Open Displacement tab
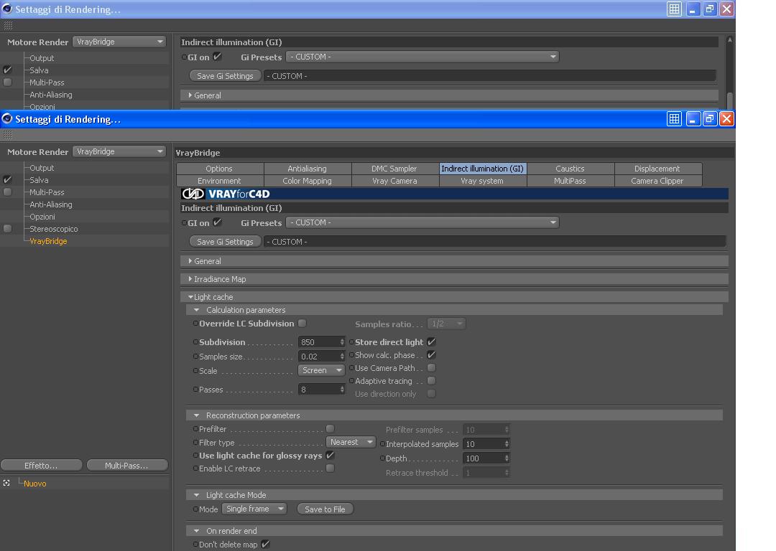 point(657,169)
